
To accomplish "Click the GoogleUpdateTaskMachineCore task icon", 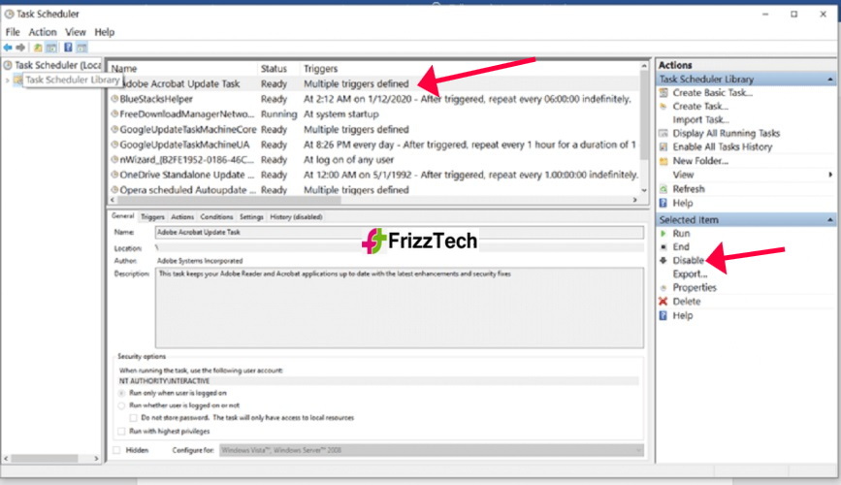I will coord(114,129).
